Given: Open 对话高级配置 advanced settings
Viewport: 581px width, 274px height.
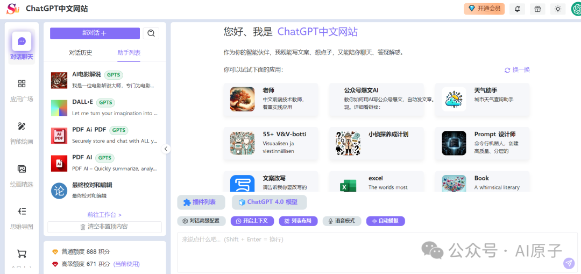Looking at the screenshot, I should 202,221.
